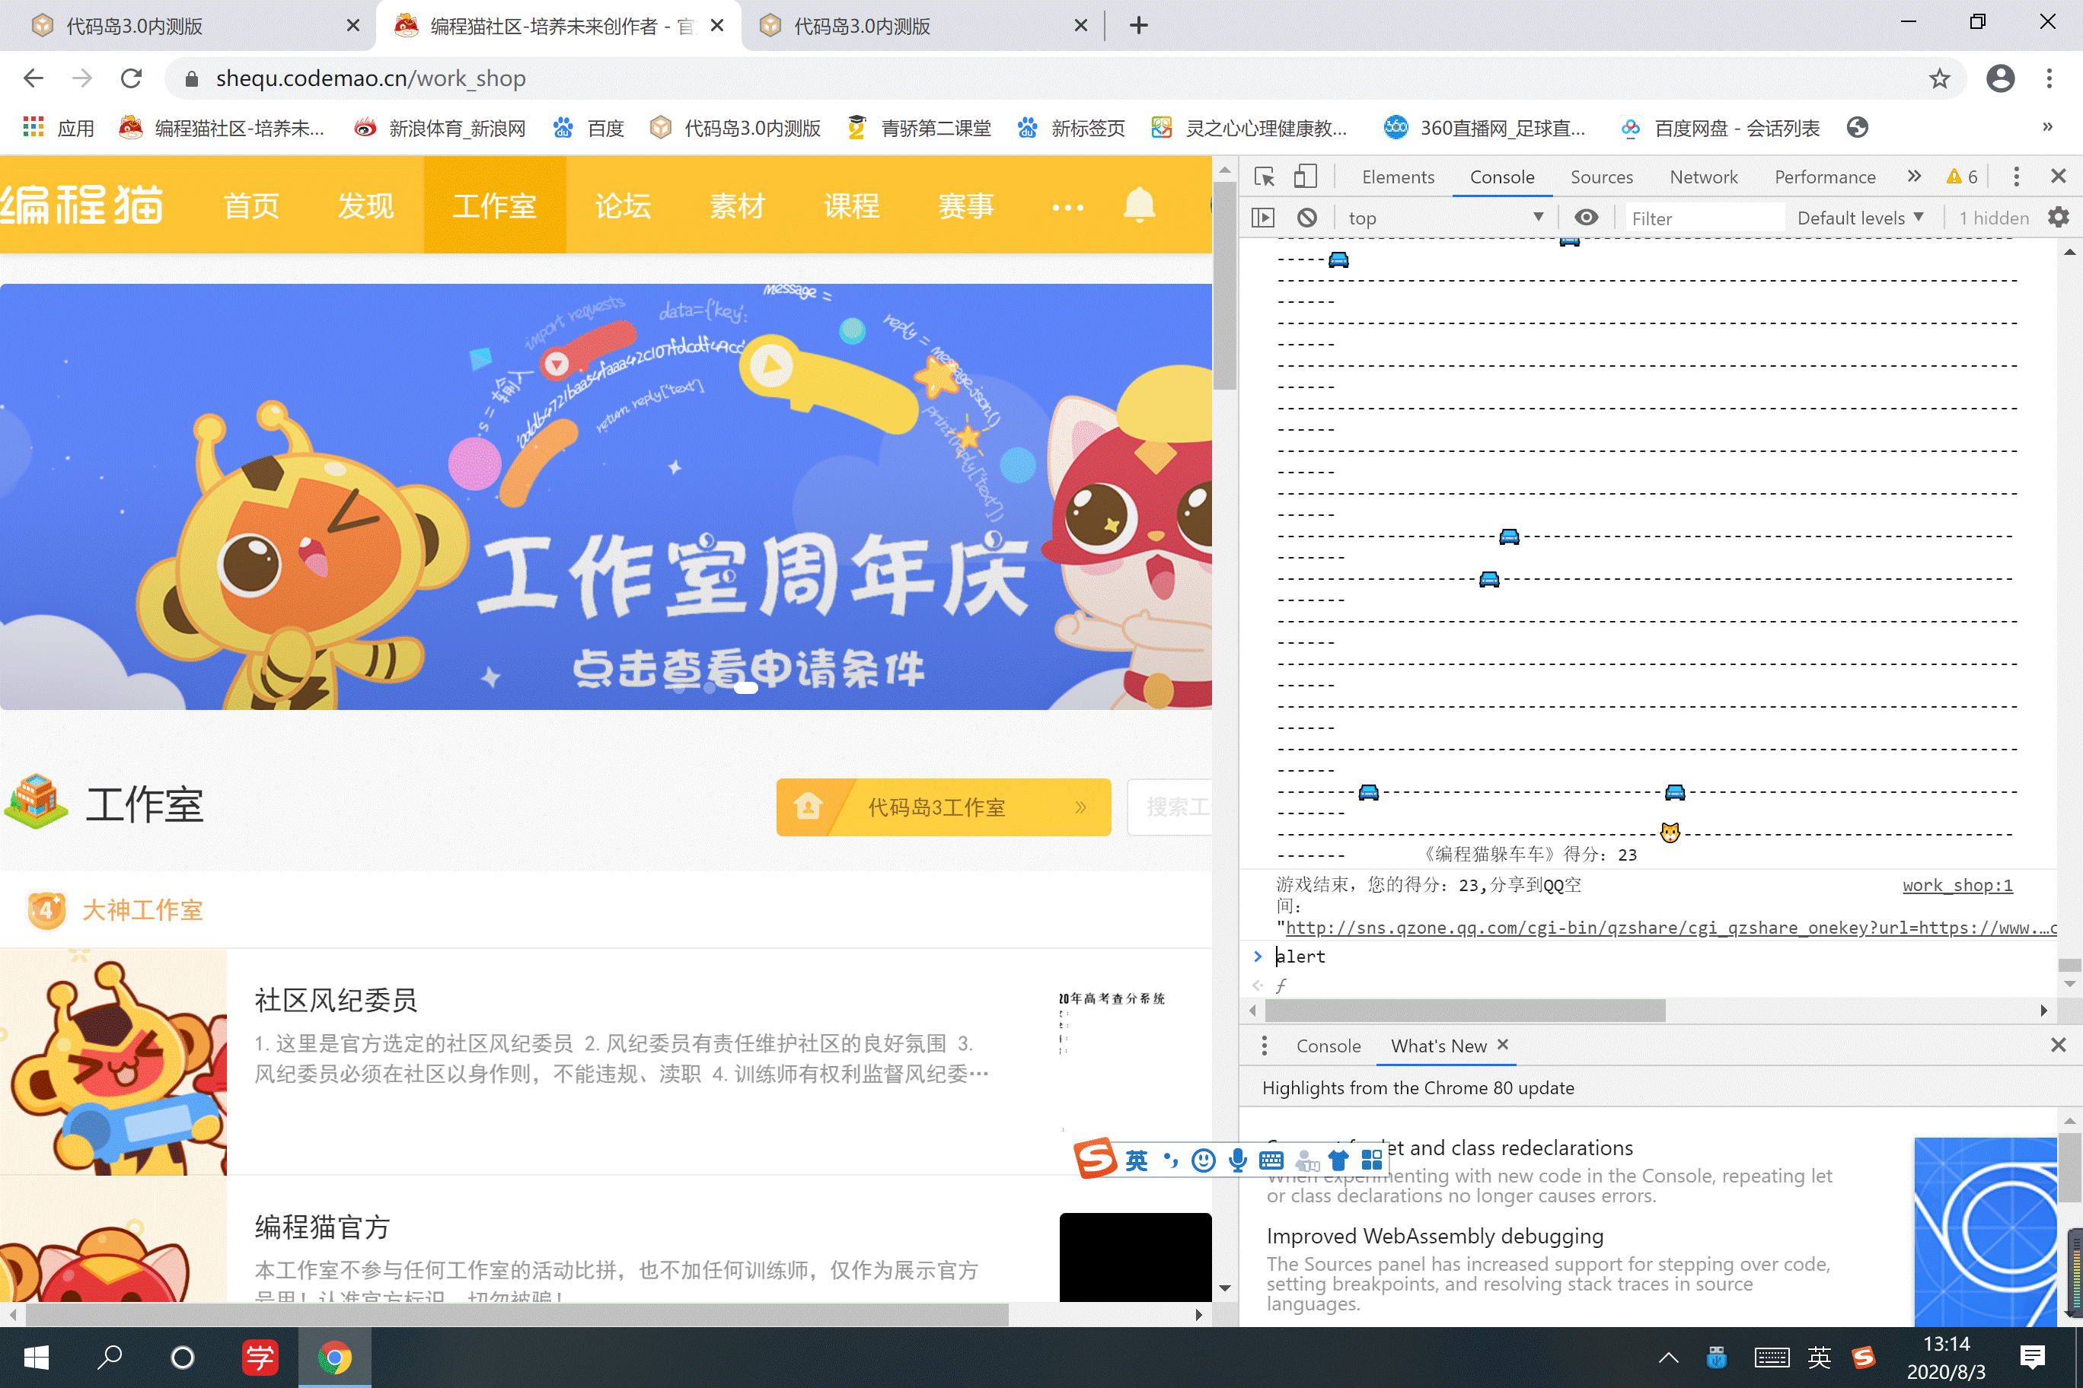
Task: Open the 青骄第二课堂 bookmark
Action: 919,129
